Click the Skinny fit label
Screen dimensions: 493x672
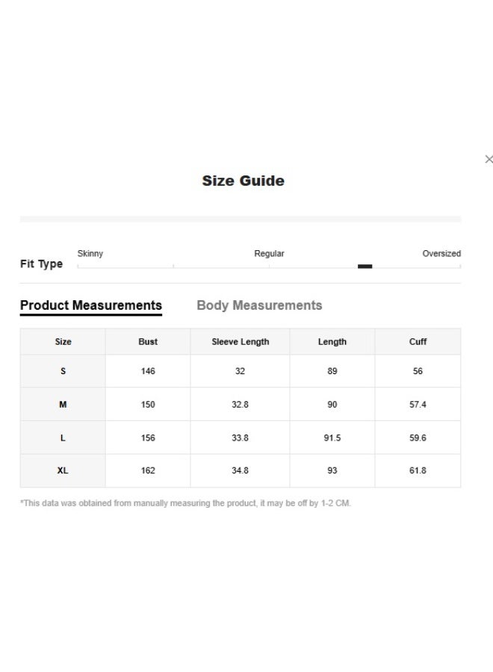click(x=90, y=254)
